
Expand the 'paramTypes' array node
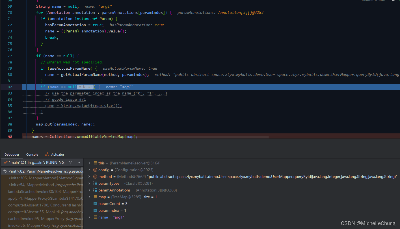click(x=89, y=183)
